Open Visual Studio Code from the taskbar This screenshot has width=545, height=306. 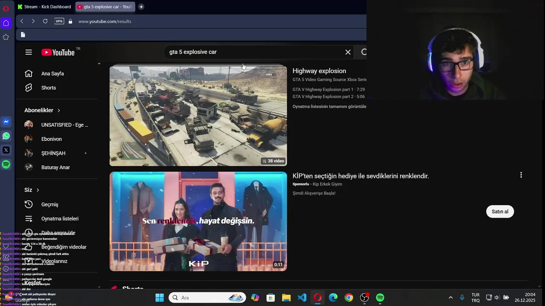(302, 297)
